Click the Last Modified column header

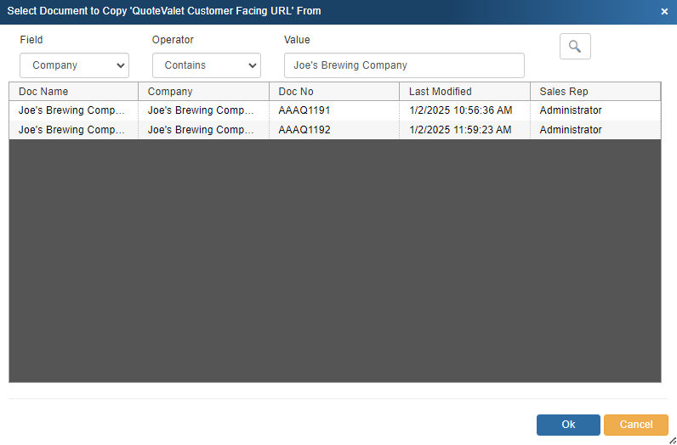pyautogui.click(x=464, y=92)
